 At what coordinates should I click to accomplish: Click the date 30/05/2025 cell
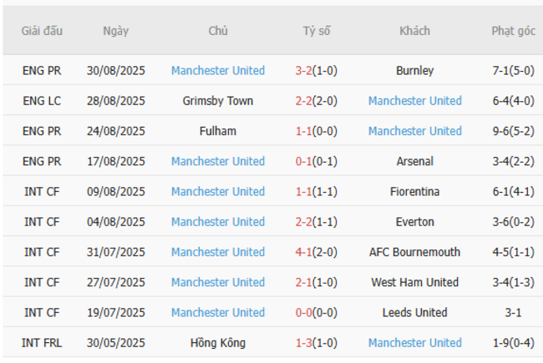click(x=116, y=342)
